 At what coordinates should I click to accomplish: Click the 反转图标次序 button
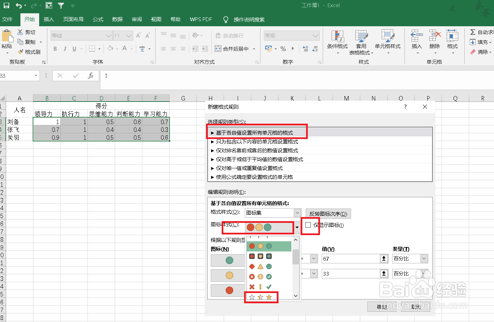[328, 213]
